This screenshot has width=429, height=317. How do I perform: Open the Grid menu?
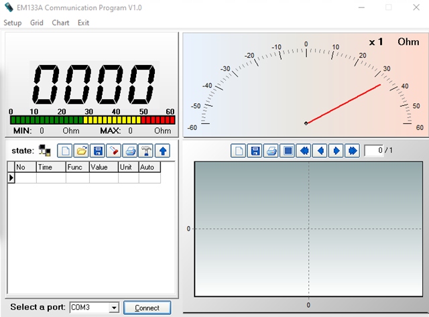(37, 23)
